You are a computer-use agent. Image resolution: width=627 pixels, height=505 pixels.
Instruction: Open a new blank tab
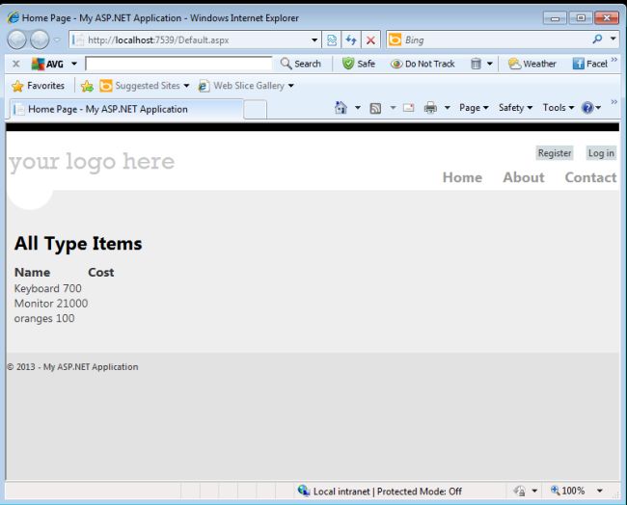255,110
